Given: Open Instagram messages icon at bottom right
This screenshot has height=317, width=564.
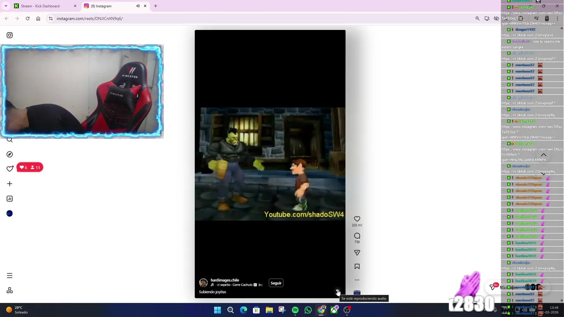Looking at the screenshot, I should (x=493, y=287).
